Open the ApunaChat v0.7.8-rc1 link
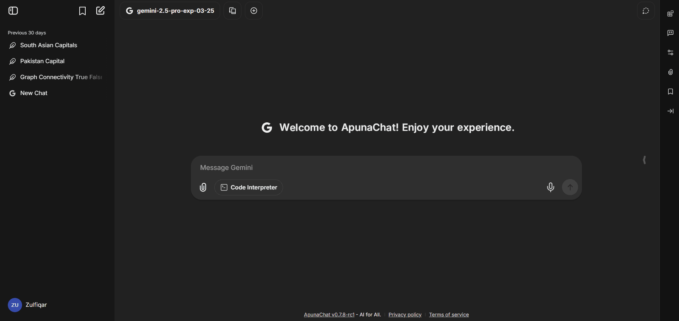679x321 pixels. click(329, 315)
